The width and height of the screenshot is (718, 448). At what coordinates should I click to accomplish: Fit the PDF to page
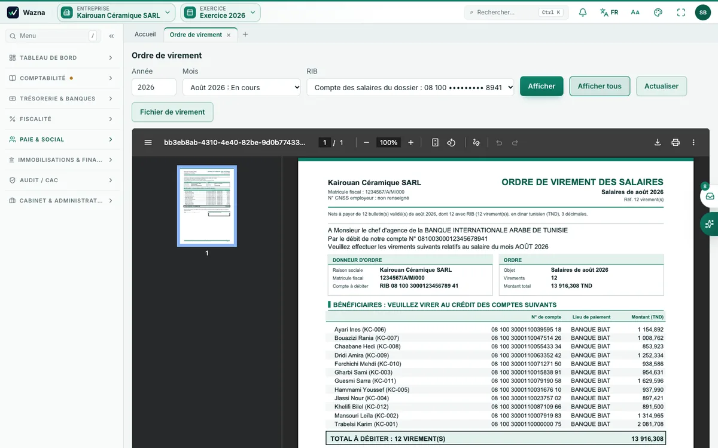pyautogui.click(x=435, y=143)
